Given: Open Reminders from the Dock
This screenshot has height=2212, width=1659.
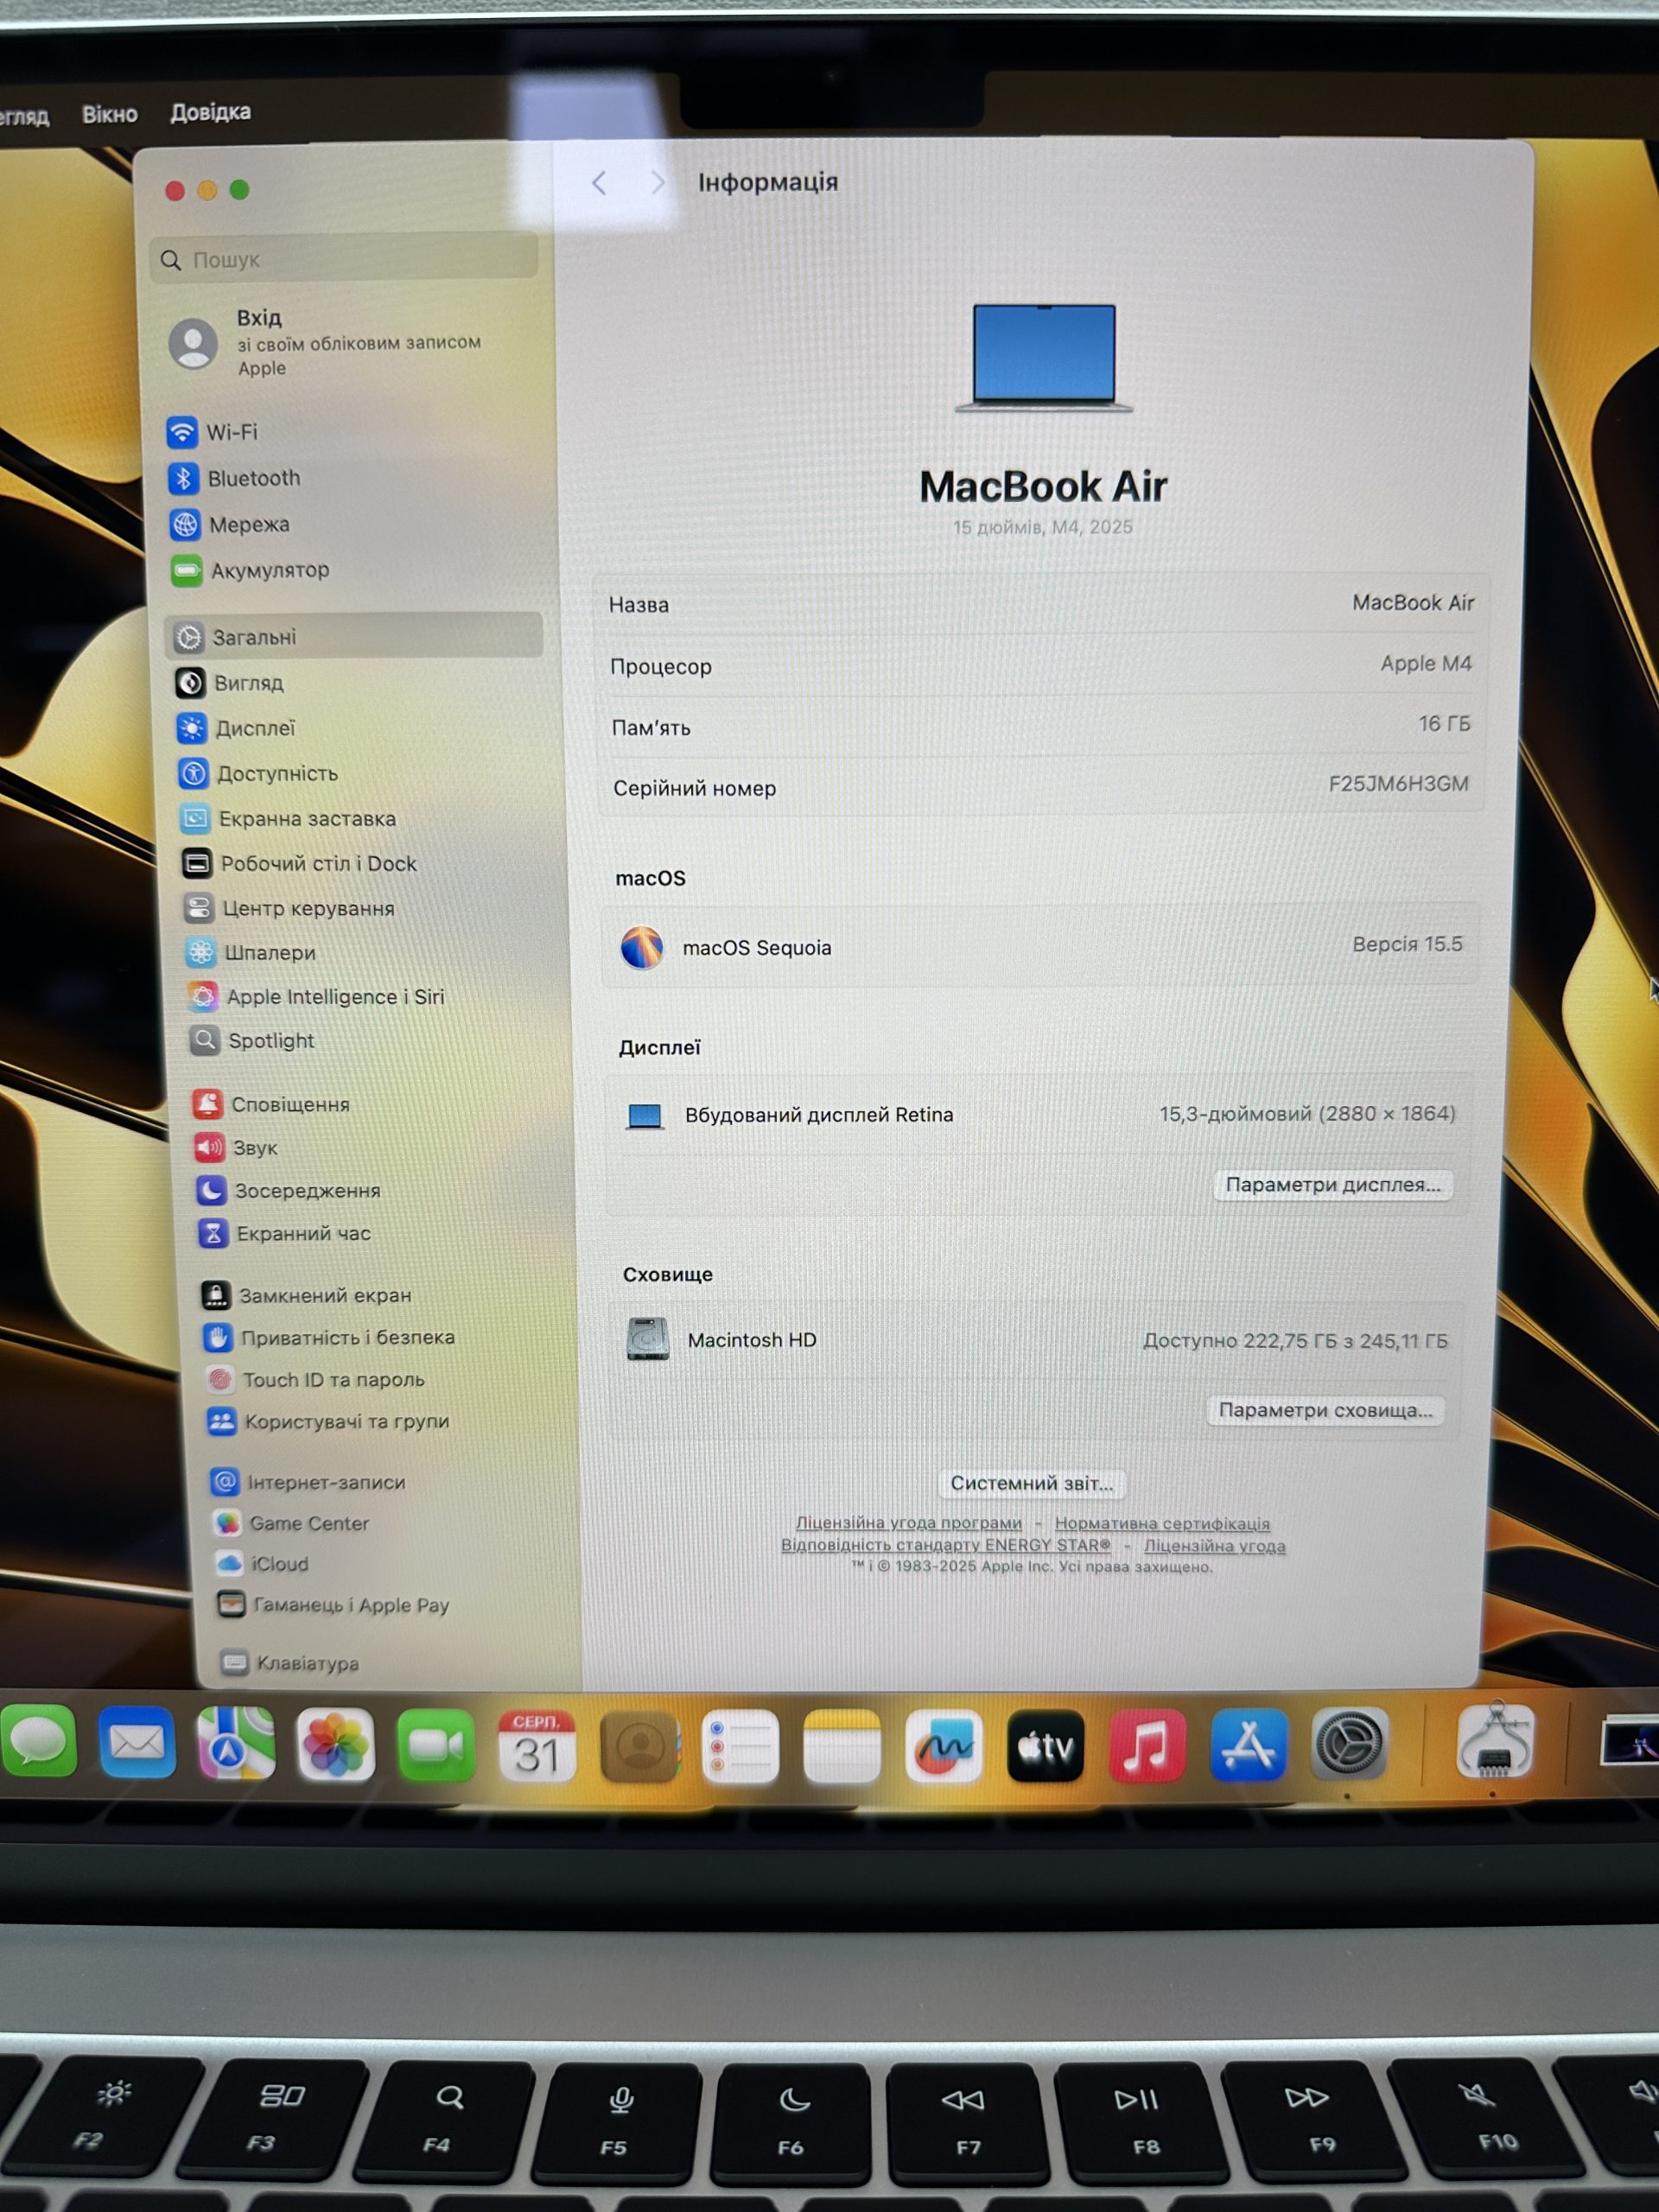Looking at the screenshot, I should click(x=740, y=1746).
